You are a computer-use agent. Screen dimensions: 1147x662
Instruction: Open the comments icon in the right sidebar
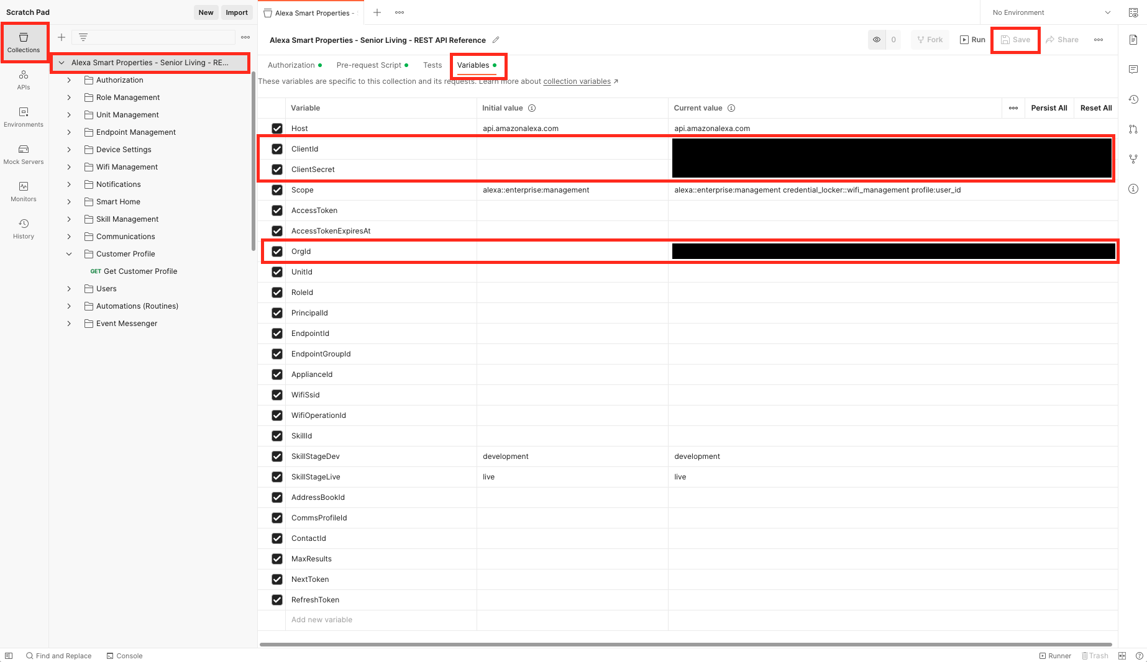pos(1133,70)
